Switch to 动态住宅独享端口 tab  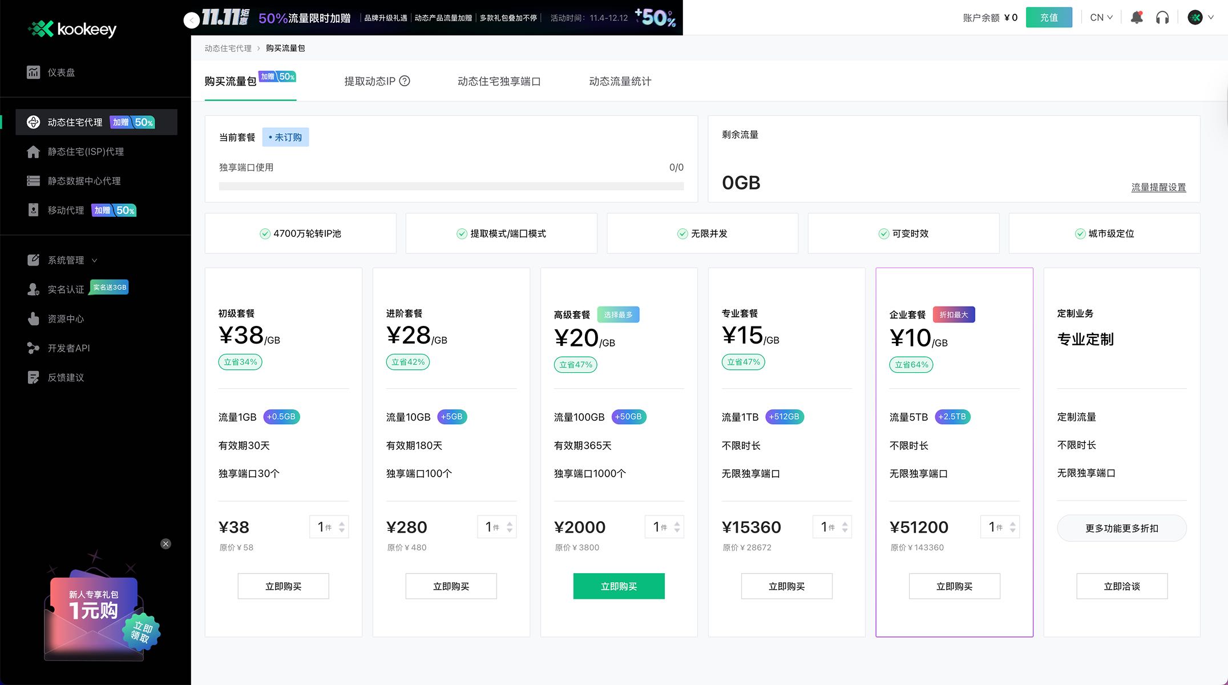point(499,81)
